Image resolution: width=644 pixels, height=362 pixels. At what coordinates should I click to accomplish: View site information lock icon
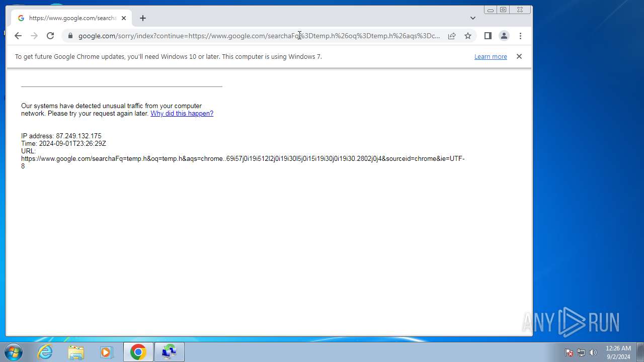70,36
